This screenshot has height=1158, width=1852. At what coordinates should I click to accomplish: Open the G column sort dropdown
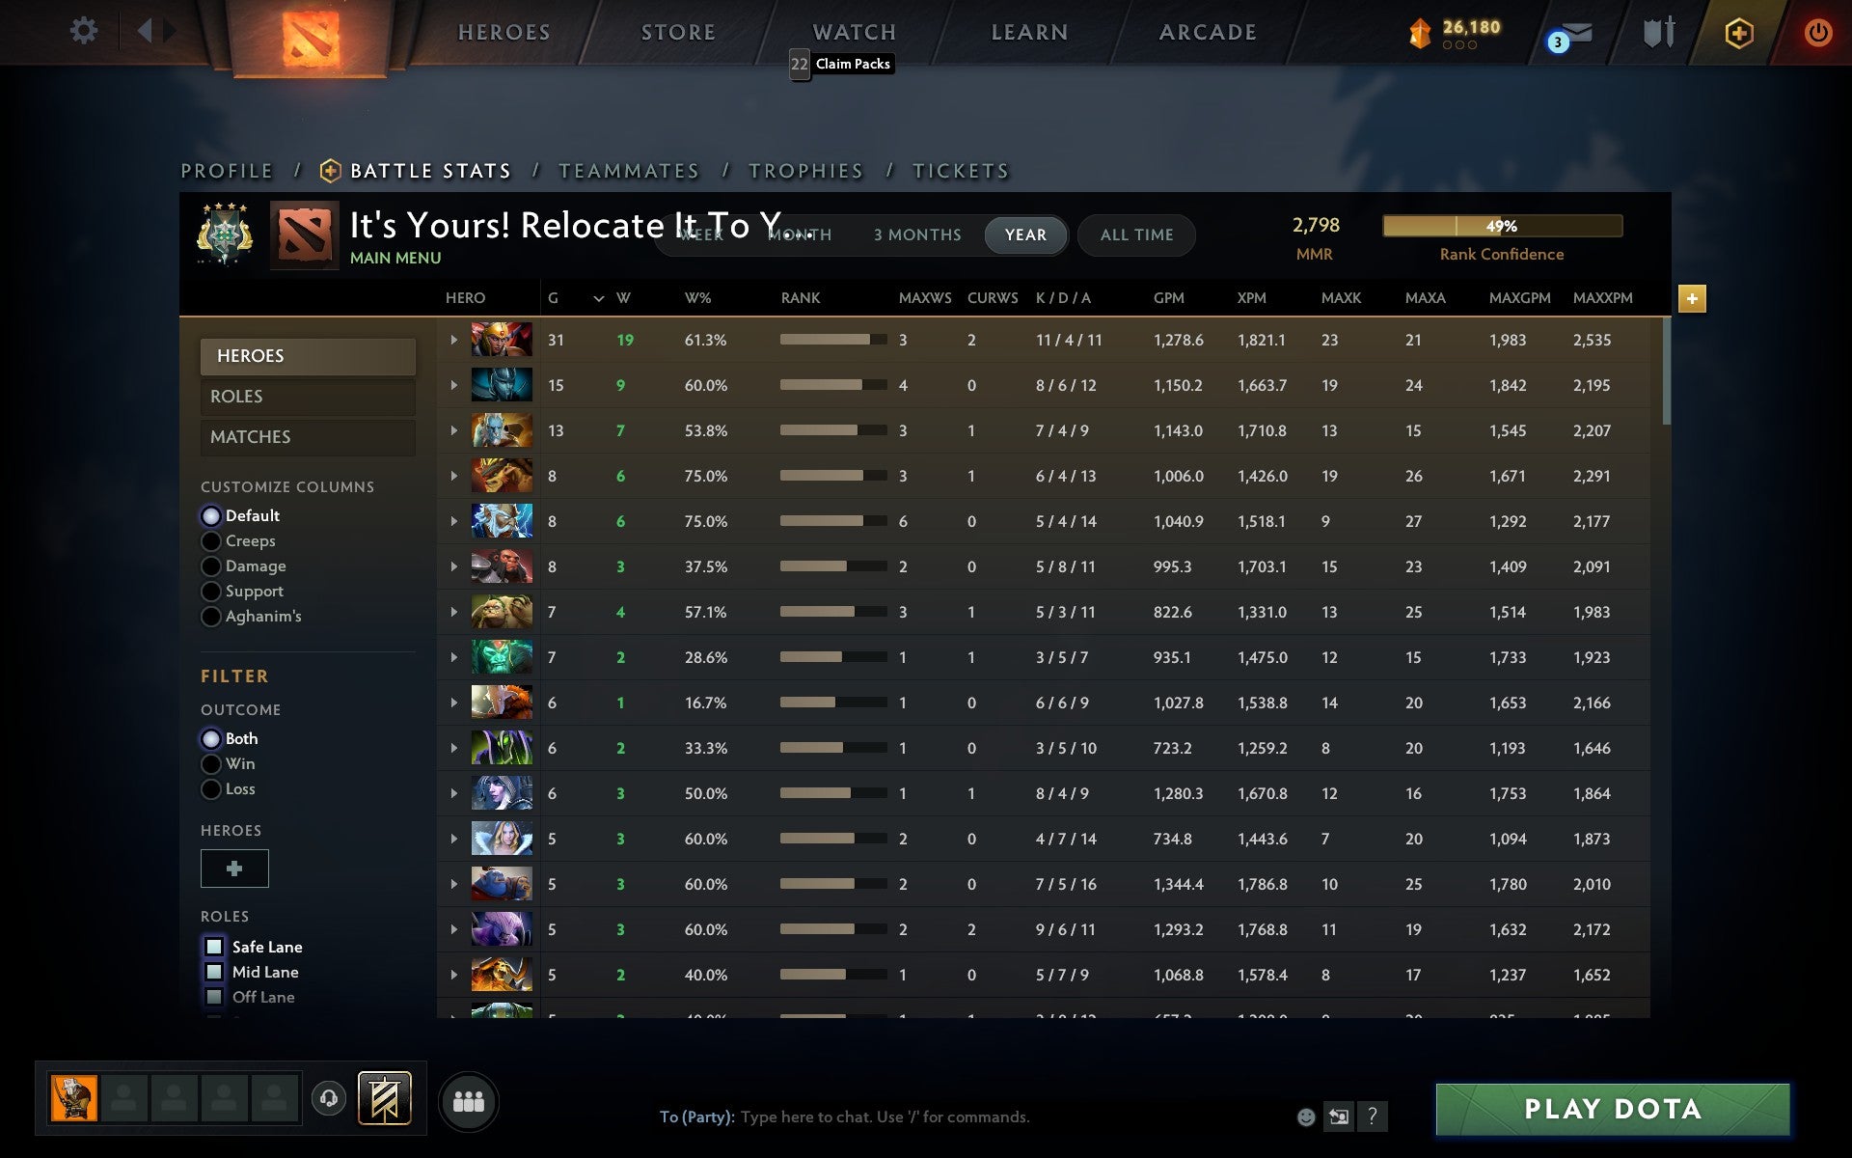598,299
